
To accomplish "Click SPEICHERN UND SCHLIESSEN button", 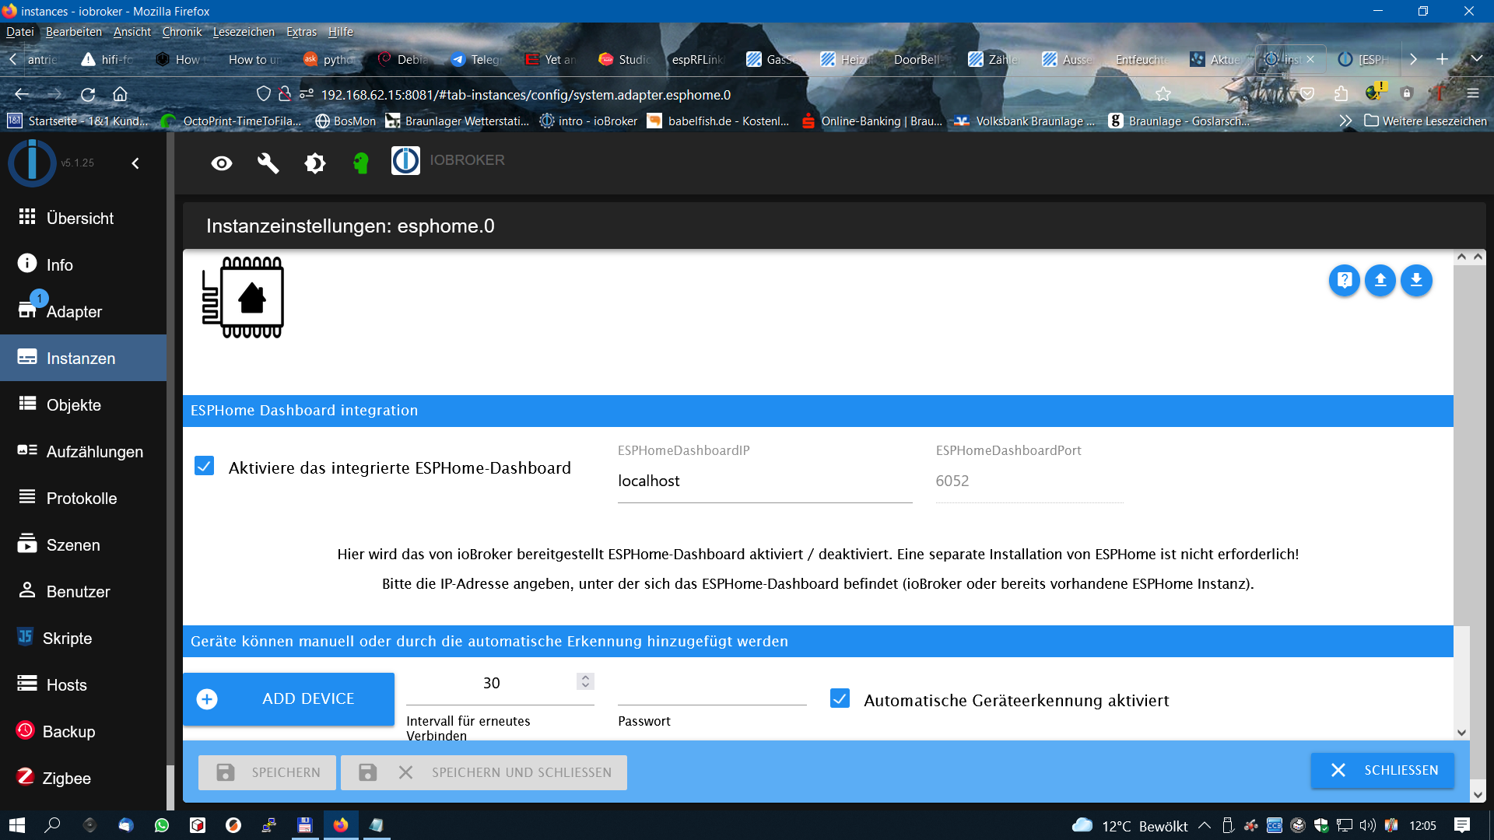I will click(x=484, y=772).
